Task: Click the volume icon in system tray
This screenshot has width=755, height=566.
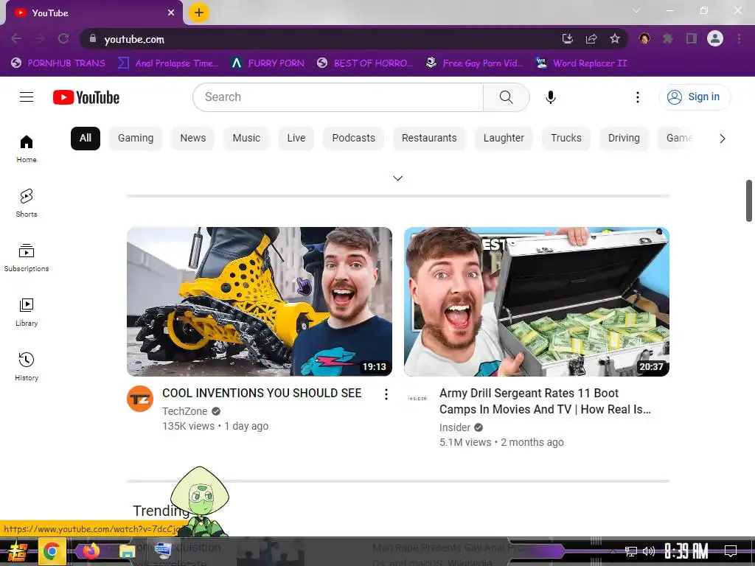Action: (x=649, y=551)
